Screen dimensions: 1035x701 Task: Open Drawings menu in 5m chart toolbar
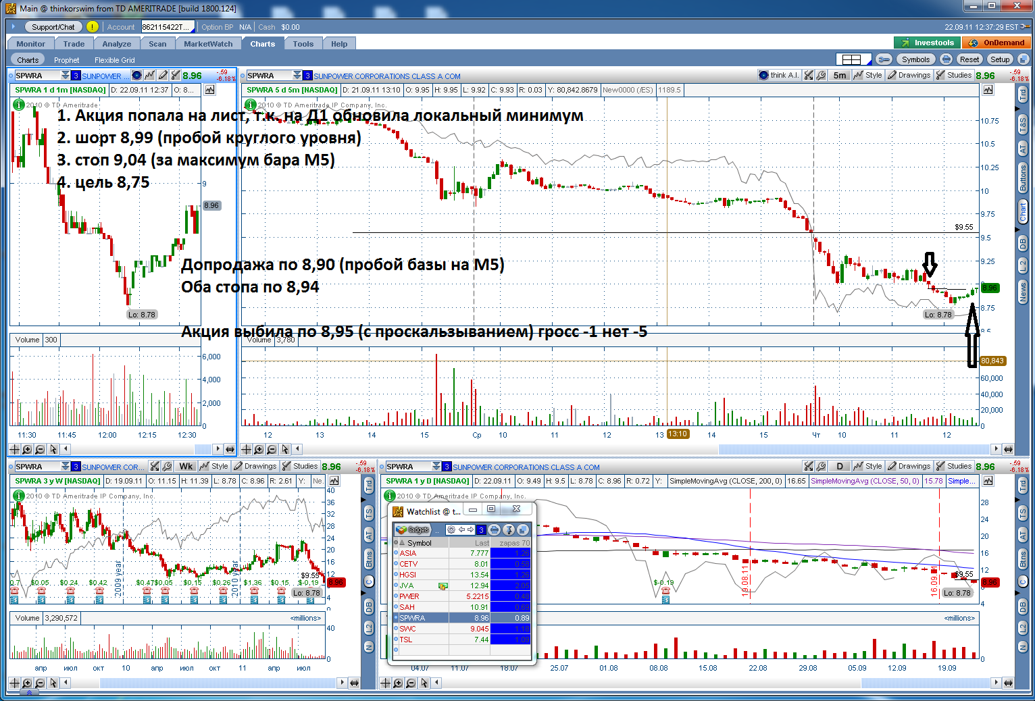(x=909, y=75)
